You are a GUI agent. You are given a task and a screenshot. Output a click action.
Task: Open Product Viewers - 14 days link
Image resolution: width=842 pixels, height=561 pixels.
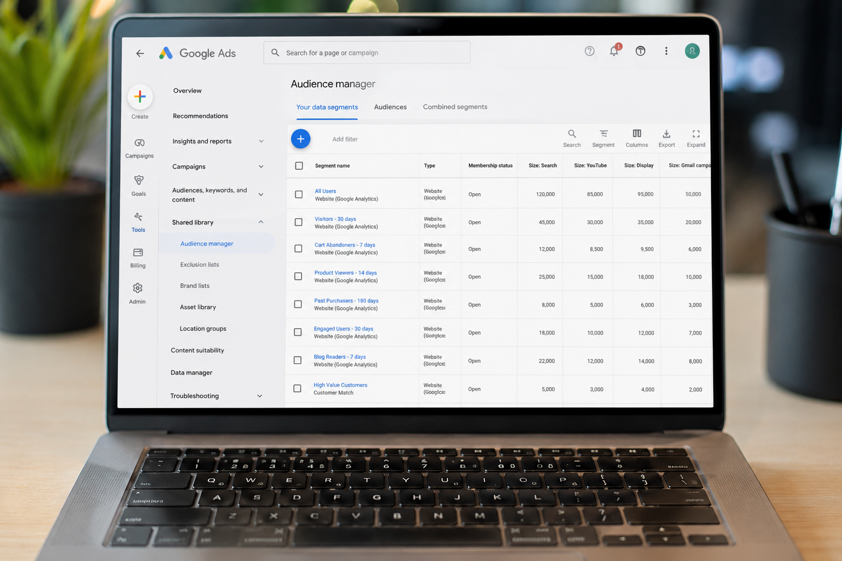click(x=345, y=273)
